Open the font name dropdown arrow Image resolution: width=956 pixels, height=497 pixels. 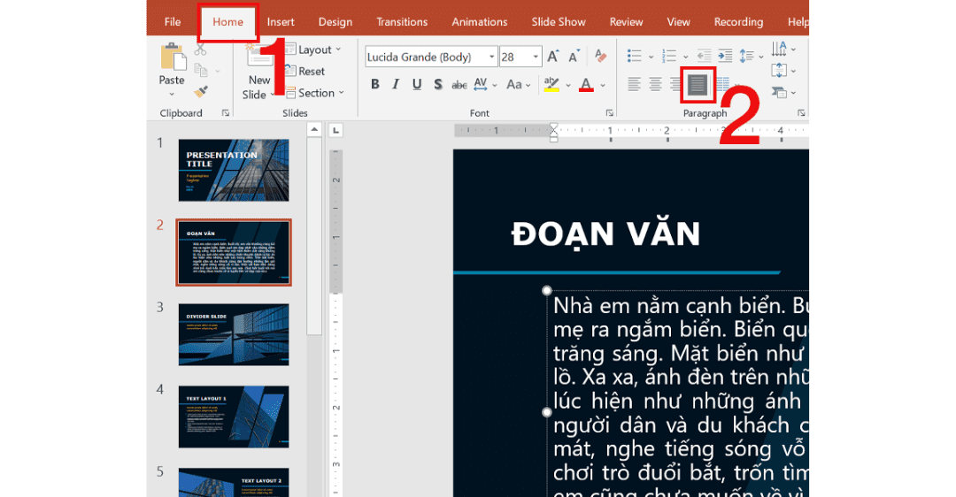(x=491, y=57)
